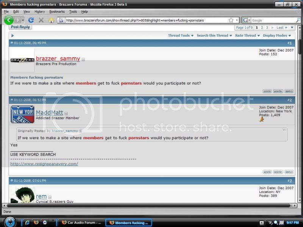Bookmark this page with the star icon

coord(231,20)
